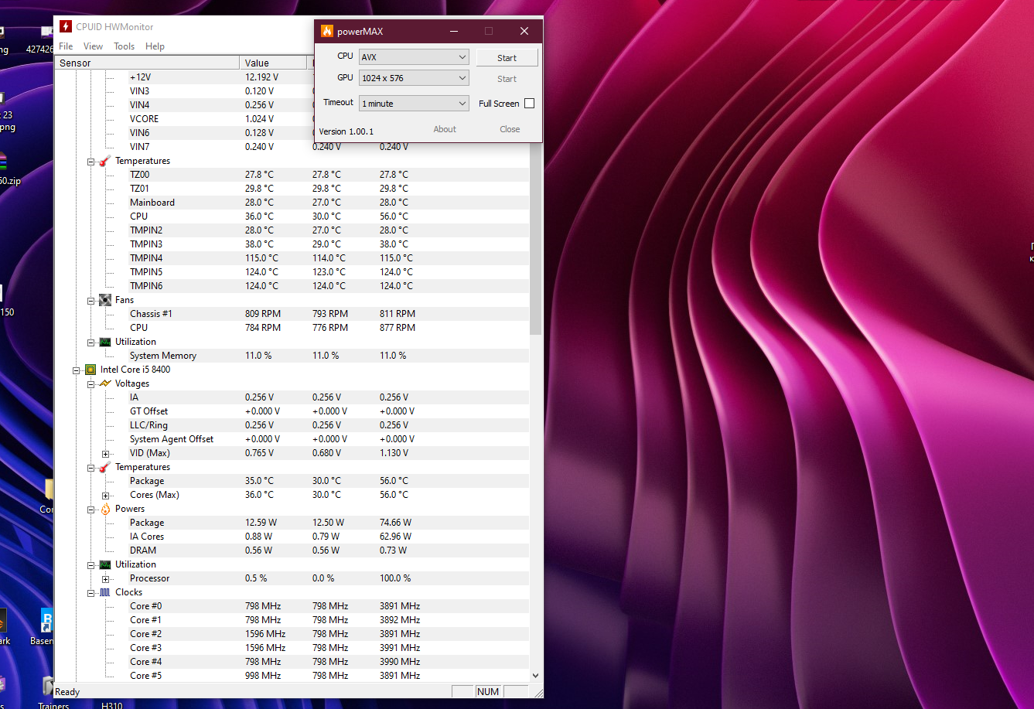Open the Timeout 1 minute dropdown
Screen dimensions: 1034x709
[414, 104]
